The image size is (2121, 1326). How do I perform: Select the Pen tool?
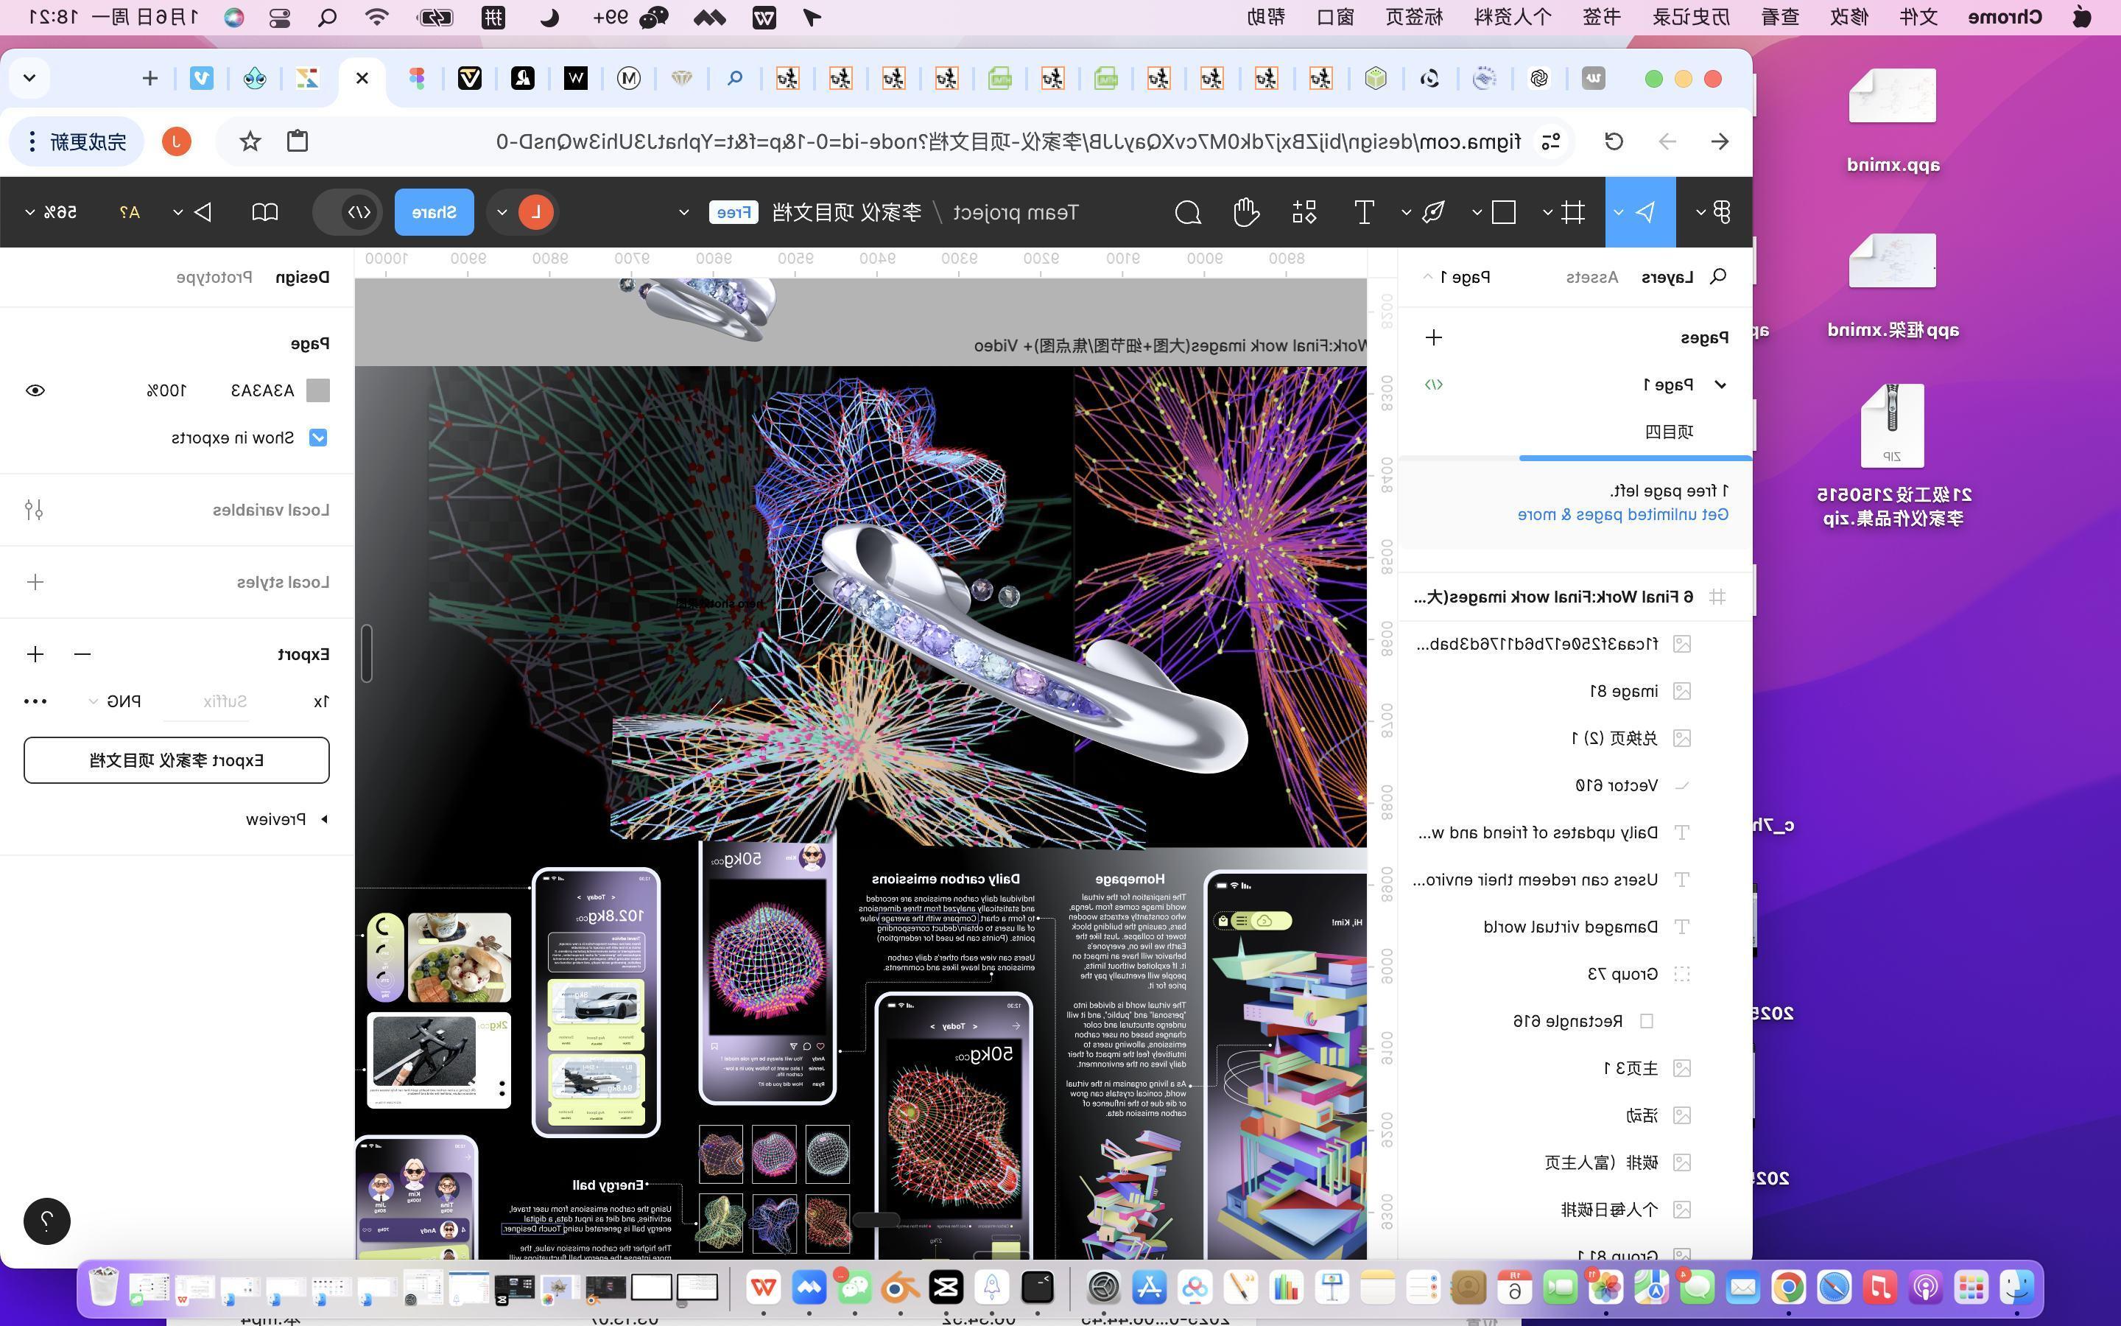coord(1434,212)
